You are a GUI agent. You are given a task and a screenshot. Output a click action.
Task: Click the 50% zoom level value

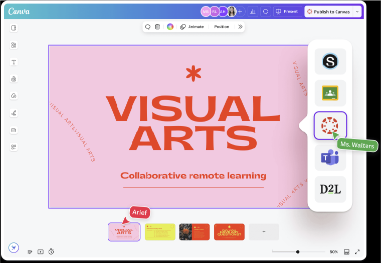point(333,252)
